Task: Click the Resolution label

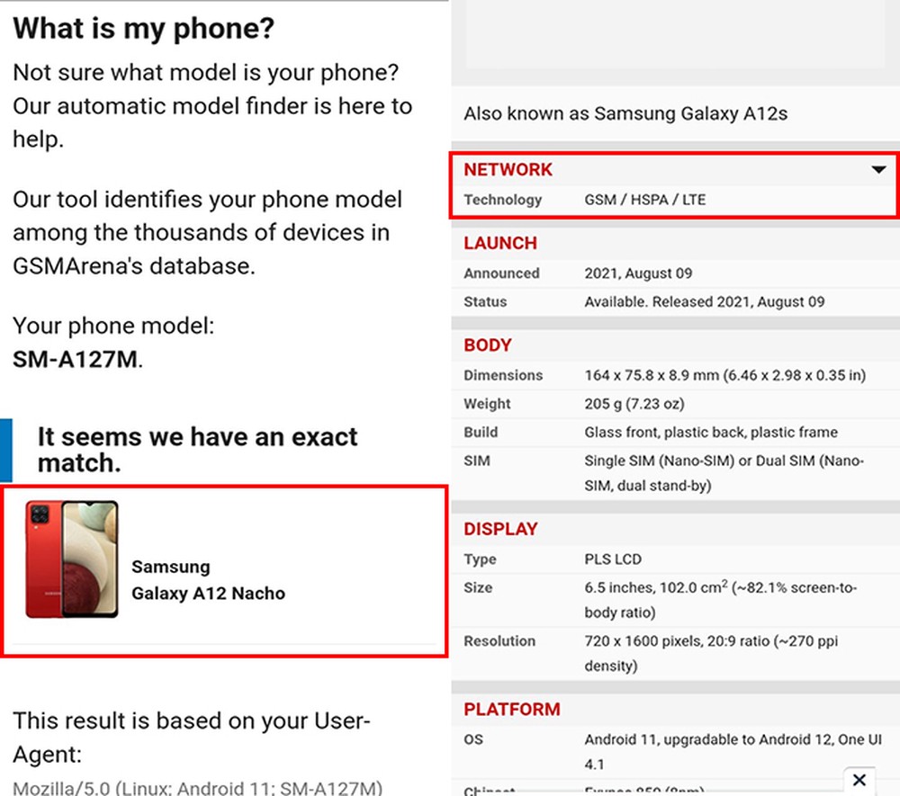Action: (x=499, y=640)
